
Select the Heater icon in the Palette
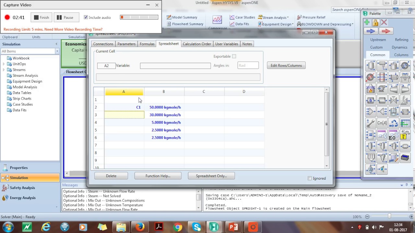pyautogui.click(x=371, y=77)
